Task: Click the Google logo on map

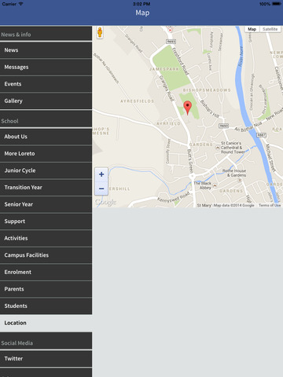Action: coord(105,202)
